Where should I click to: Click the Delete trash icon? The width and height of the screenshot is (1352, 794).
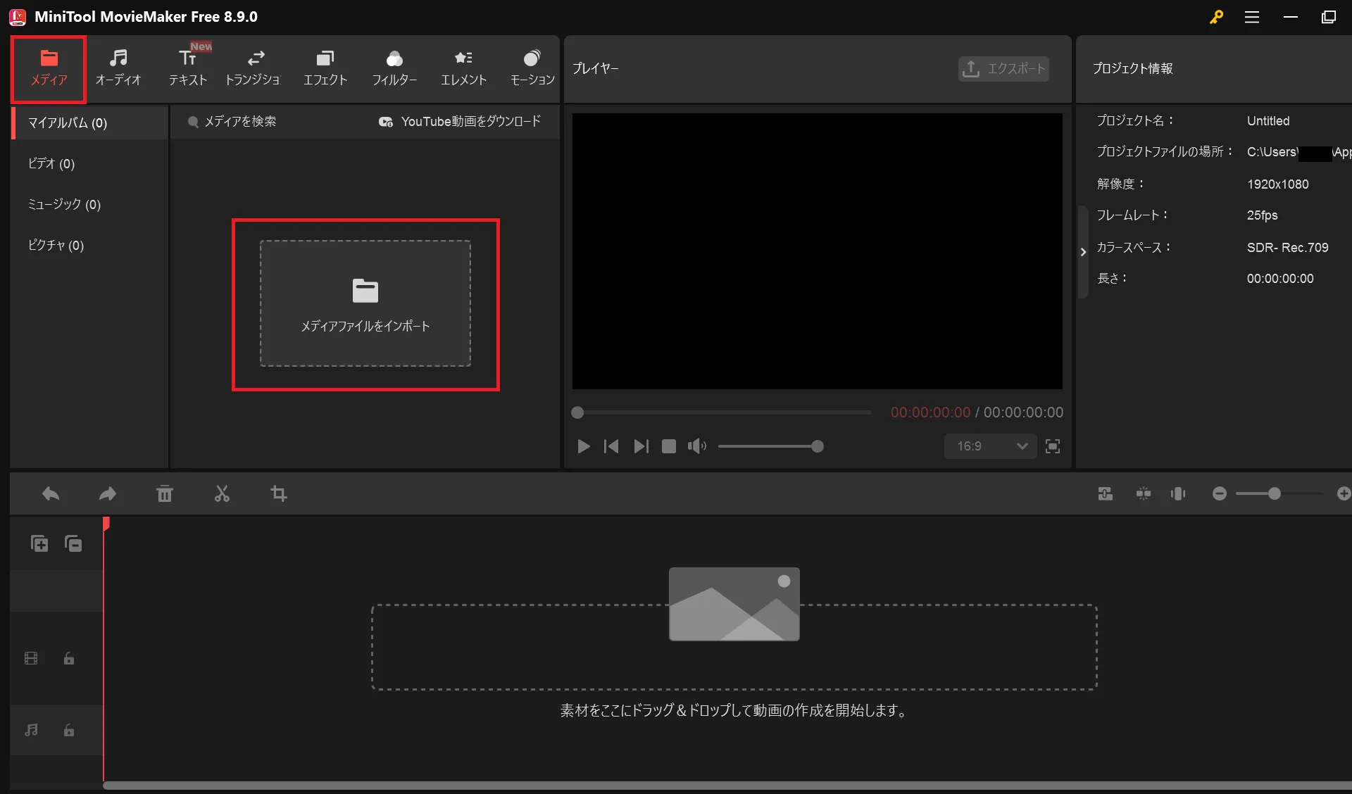pyautogui.click(x=164, y=494)
